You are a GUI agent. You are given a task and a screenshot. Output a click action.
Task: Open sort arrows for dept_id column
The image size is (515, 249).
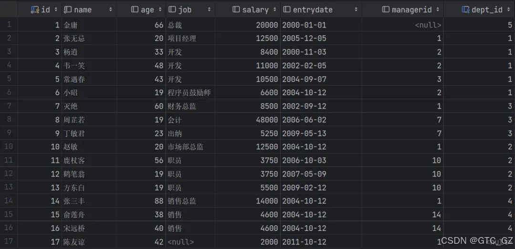click(x=509, y=10)
